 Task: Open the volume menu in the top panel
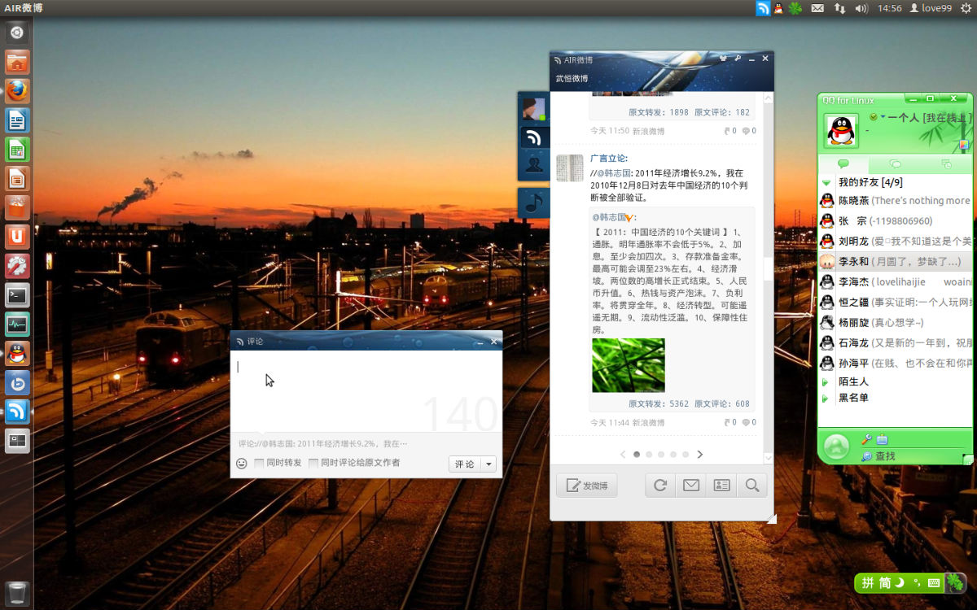click(862, 8)
